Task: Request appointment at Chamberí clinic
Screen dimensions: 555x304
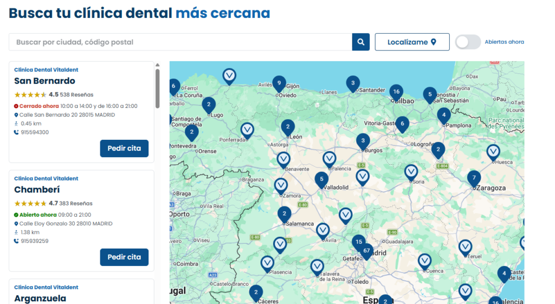Action: pos(124,257)
